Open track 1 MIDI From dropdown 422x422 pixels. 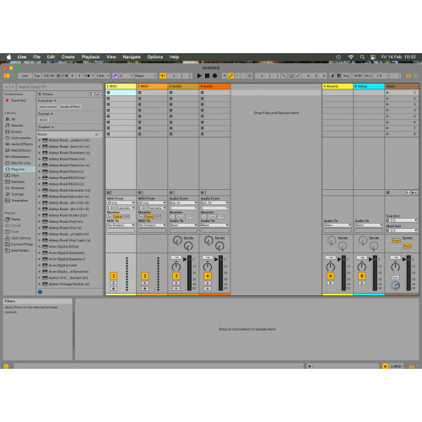pyautogui.click(x=121, y=203)
